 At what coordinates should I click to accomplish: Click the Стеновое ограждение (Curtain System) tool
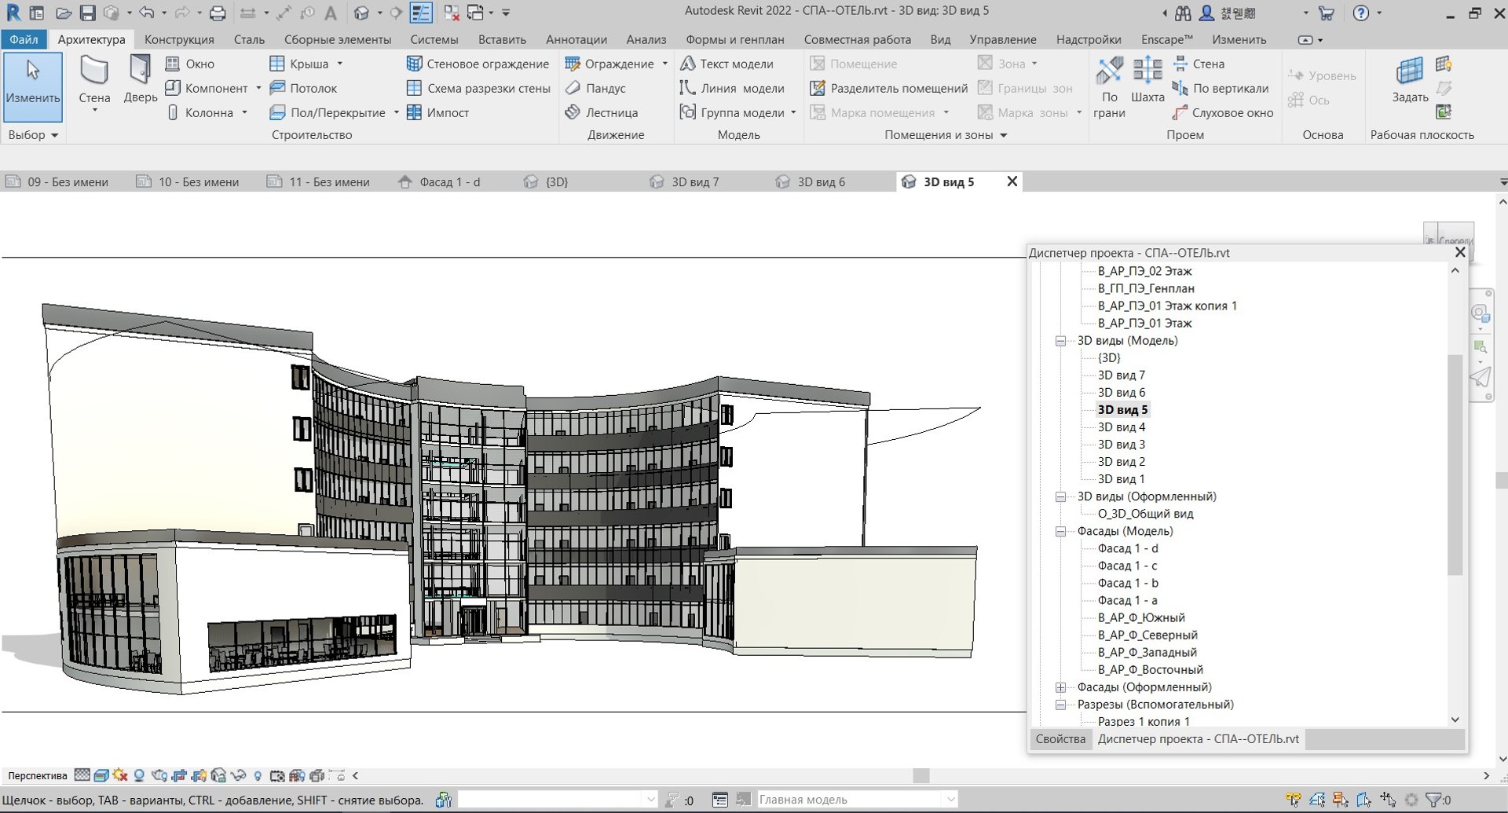pos(478,64)
